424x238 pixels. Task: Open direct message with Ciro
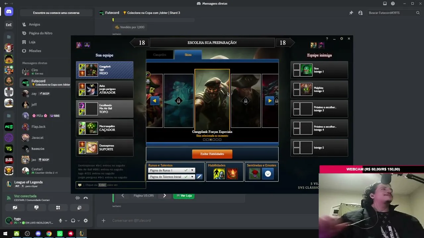coord(46,72)
